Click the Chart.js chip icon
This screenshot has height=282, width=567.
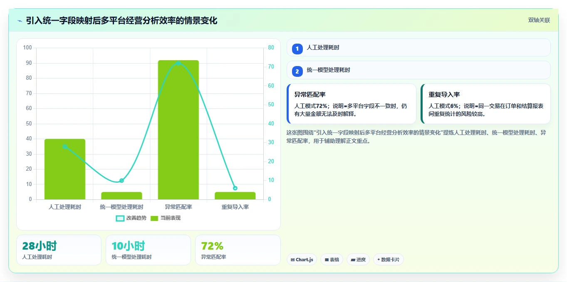pos(293,260)
